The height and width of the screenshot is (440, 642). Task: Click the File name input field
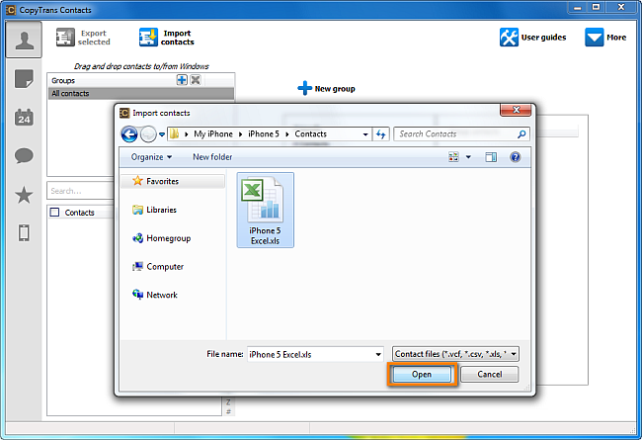tap(310, 354)
